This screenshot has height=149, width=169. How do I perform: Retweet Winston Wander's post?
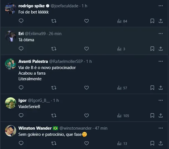click(54, 143)
